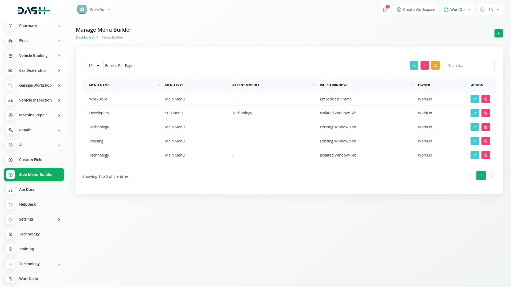Click the green plus icon to add a menu
The height and width of the screenshot is (287, 511).
pos(498,33)
